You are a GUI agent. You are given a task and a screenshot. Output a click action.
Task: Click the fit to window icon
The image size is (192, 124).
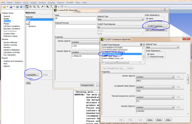[47, 7]
